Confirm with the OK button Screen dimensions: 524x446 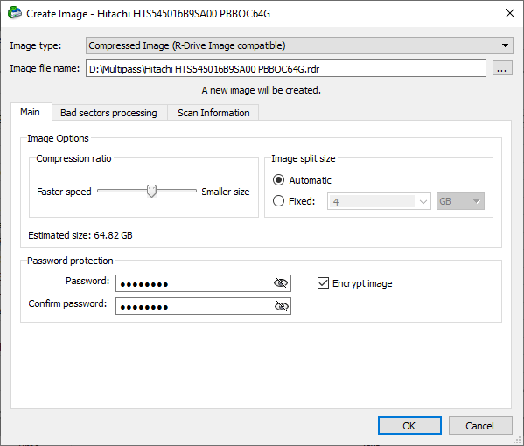409,426
